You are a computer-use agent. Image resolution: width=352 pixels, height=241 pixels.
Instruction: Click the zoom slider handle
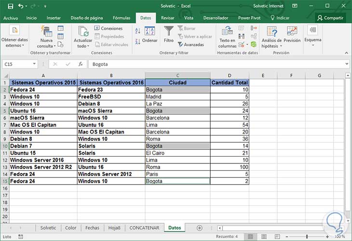[x=307, y=237]
